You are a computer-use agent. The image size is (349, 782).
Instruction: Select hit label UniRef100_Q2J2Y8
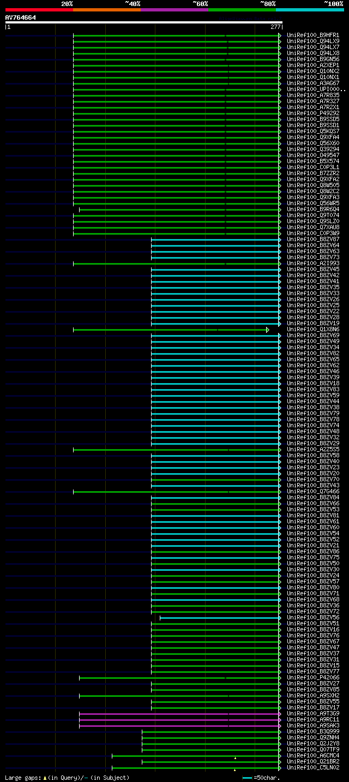[313, 744]
